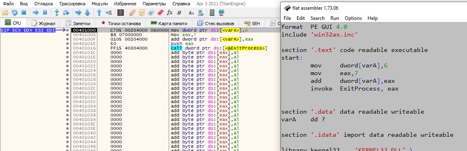Viewport: 467px width, 151px height.
Task: Open the Patches band-aid icon
Action: (132, 13)
